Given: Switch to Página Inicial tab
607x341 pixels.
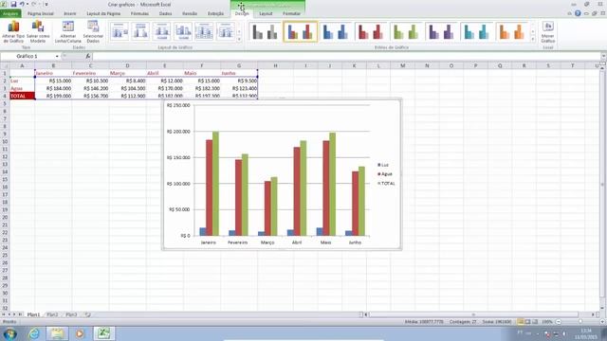Looking at the screenshot, I should pyautogui.click(x=41, y=13).
